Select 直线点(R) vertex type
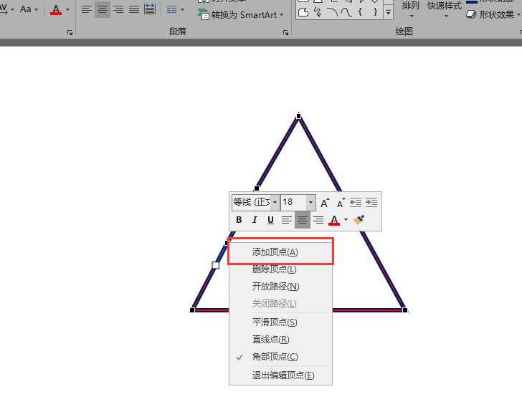522x412 pixels. (x=280, y=340)
